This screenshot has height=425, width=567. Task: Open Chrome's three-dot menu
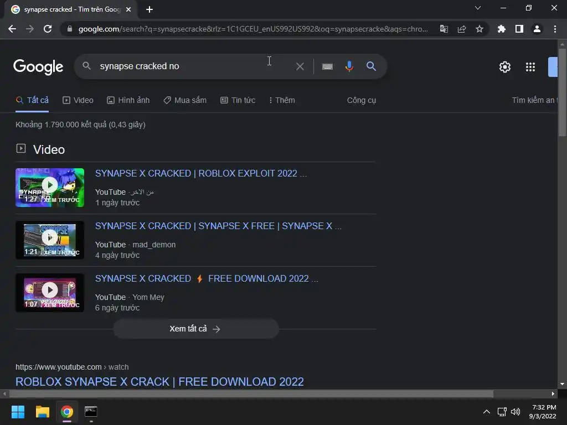click(x=555, y=29)
